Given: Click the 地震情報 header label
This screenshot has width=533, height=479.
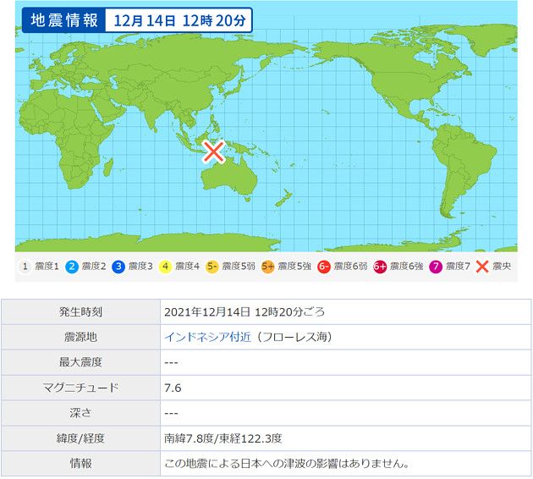Looking at the screenshot, I should (64, 20).
